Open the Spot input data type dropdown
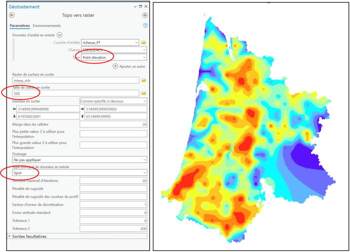The width and height of the screenshot is (350, 252). (144, 172)
